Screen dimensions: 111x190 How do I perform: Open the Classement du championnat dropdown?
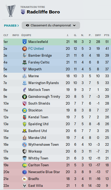51,25
